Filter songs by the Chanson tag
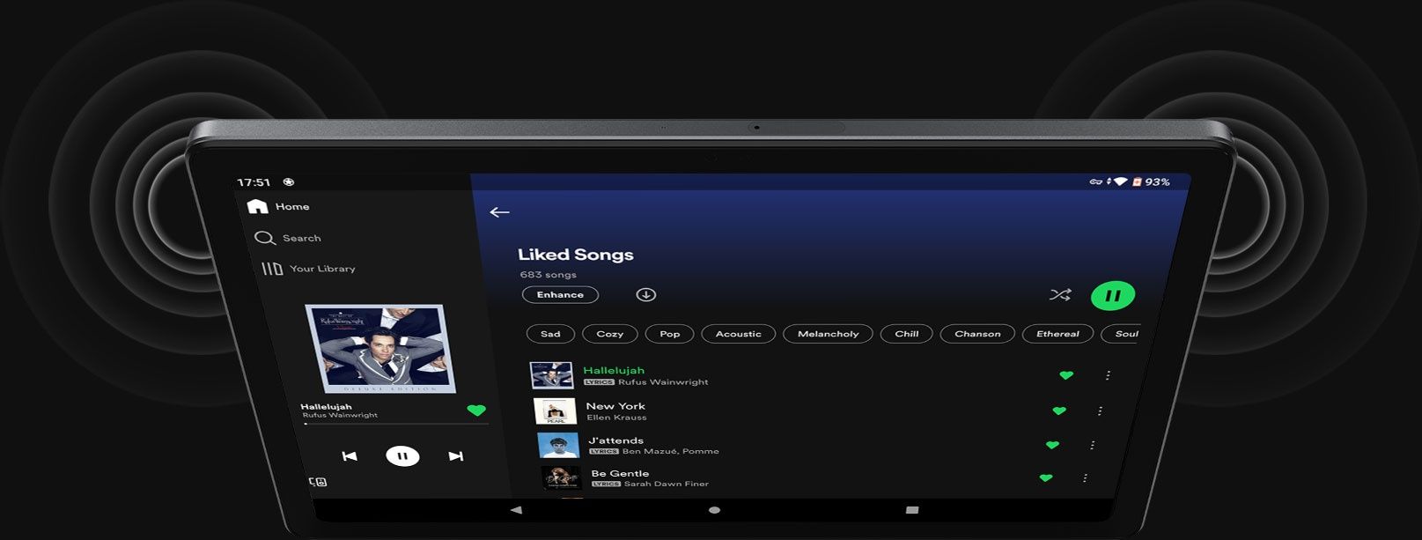This screenshot has width=1422, height=540. coord(977,334)
